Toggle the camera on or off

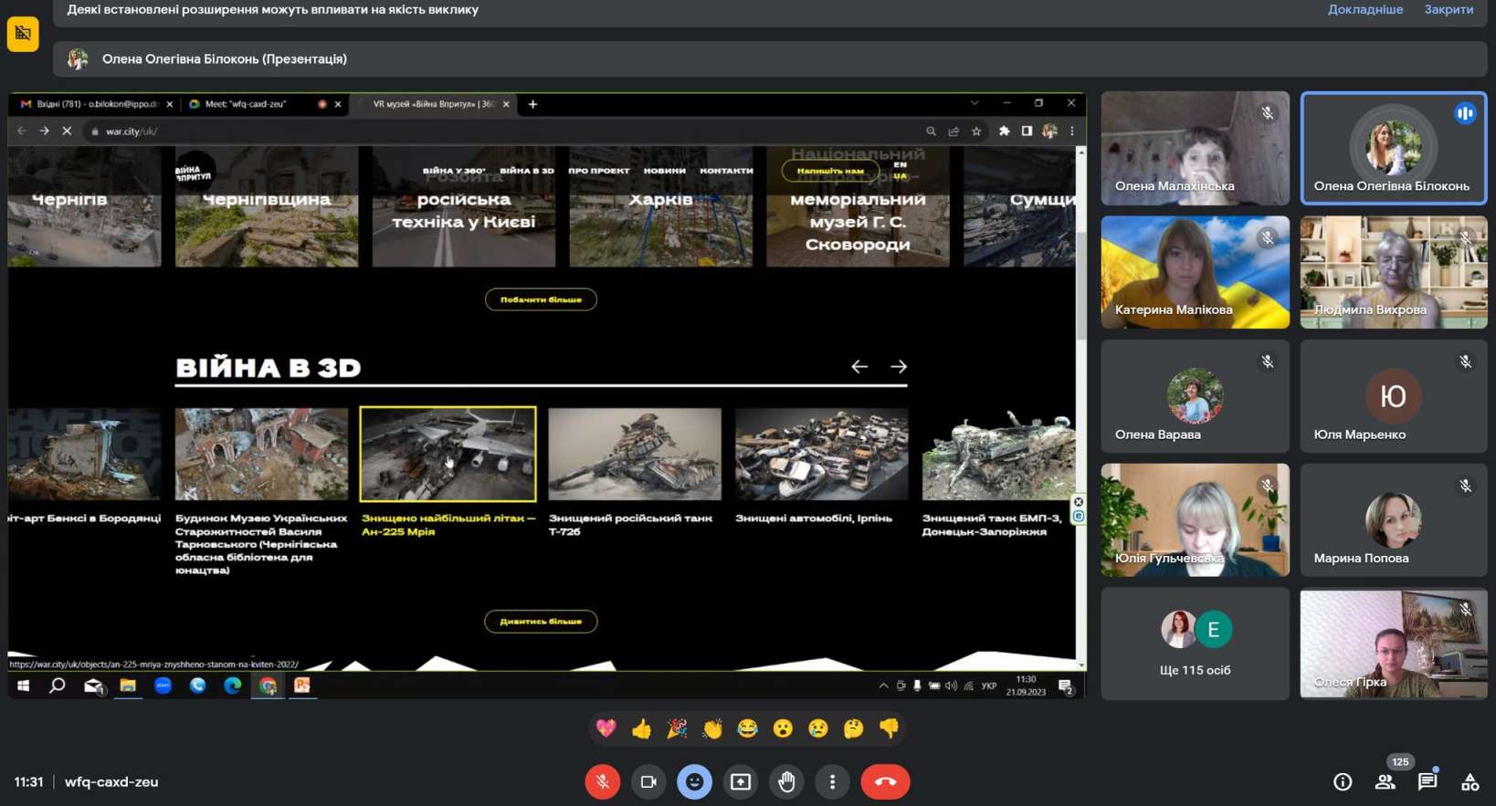tap(648, 782)
